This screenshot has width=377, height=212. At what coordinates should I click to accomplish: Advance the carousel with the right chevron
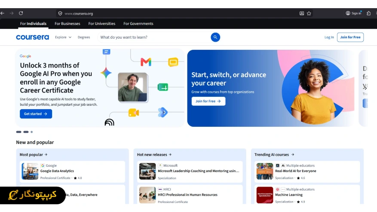click(365, 88)
